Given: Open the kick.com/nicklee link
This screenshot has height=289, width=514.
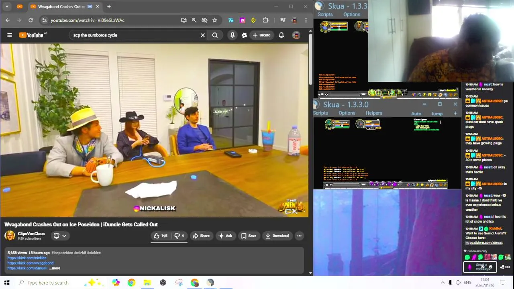Looking at the screenshot, I should tap(27, 258).
